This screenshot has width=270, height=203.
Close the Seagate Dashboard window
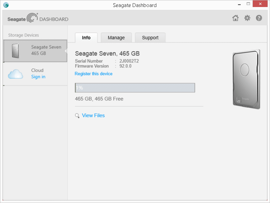pyautogui.click(x=260, y=4)
